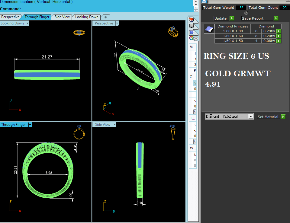Click green arrow for 1.80 X 1.80 row
This screenshot has width=290, height=223.
pyautogui.click(x=279, y=31)
